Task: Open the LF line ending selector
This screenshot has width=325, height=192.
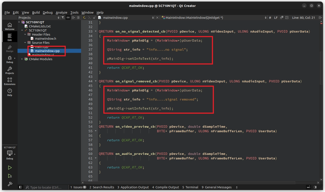Action: click(276, 18)
